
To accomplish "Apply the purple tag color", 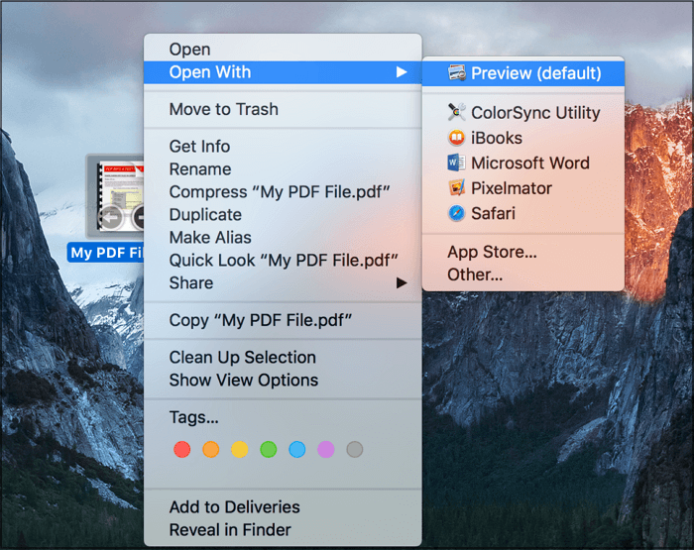I will [x=326, y=449].
